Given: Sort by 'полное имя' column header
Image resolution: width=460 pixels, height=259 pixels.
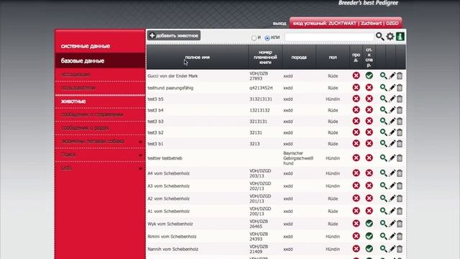Looking at the screenshot, I should (197, 58).
